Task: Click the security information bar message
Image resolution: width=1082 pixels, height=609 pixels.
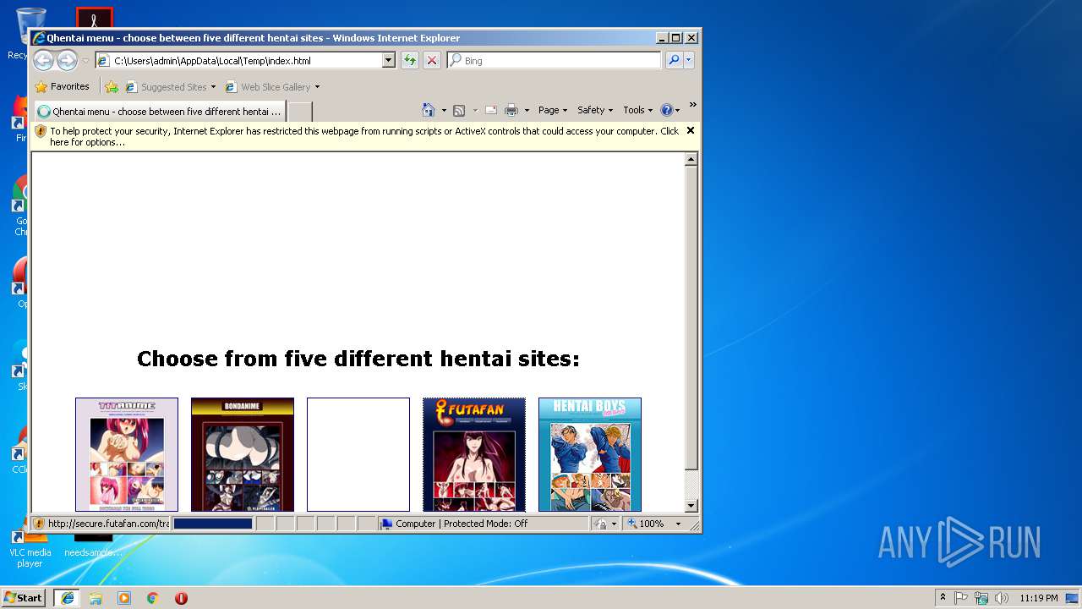Action: [364, 136]
